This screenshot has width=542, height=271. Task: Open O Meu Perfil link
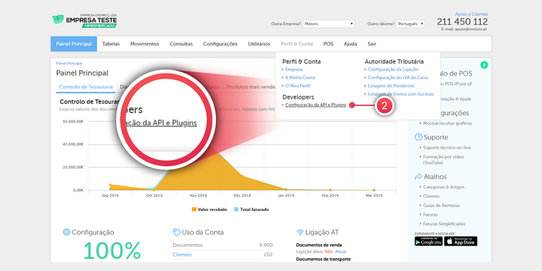coord(298,86)
